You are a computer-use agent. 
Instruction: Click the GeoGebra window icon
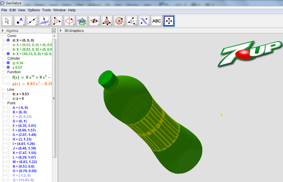pos(2,3)
